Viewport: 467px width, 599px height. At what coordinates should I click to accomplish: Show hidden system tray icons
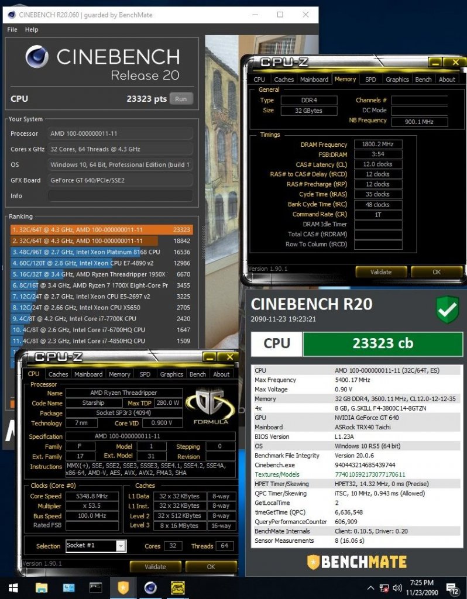click(x=370, y=588)
